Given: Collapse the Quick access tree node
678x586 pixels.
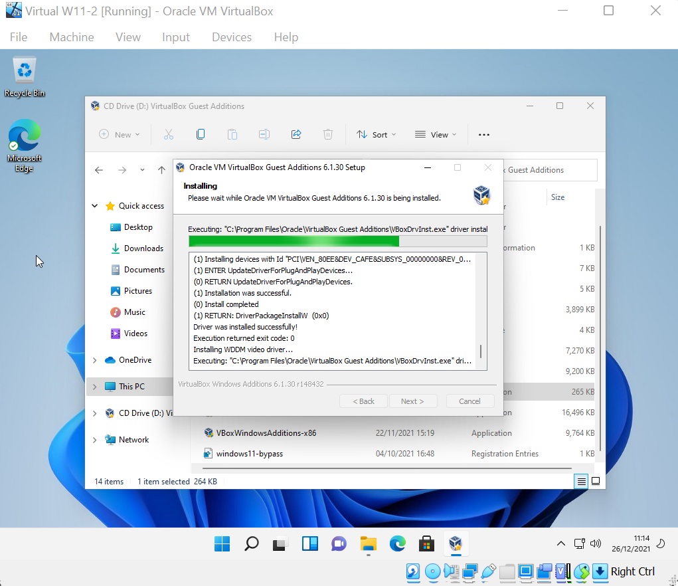Looking at the screenshot, I should pyautogui.click(x=95, y=206).
